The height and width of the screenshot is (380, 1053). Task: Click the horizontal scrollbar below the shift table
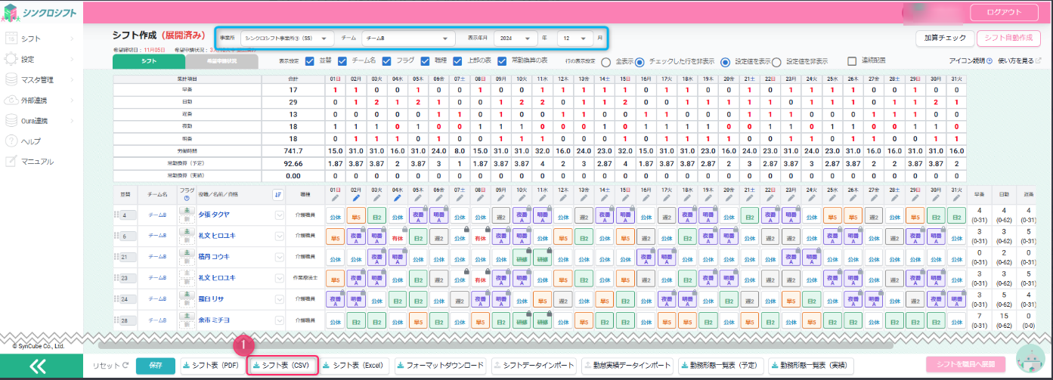point(491,344)
